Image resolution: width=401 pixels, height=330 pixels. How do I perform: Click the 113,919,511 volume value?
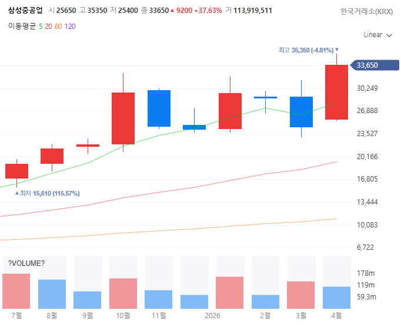click(x=253, y=11)
